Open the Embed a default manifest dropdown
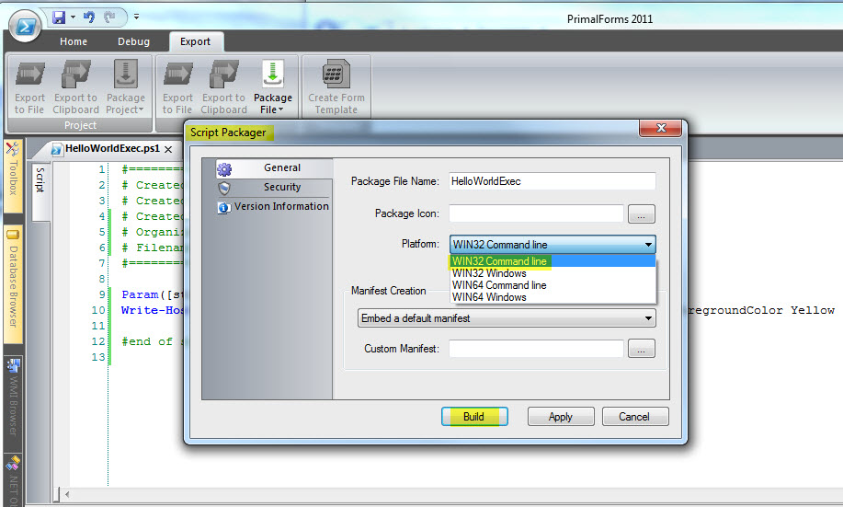Screen dimensions: 843x507 [x=507, y=318]
